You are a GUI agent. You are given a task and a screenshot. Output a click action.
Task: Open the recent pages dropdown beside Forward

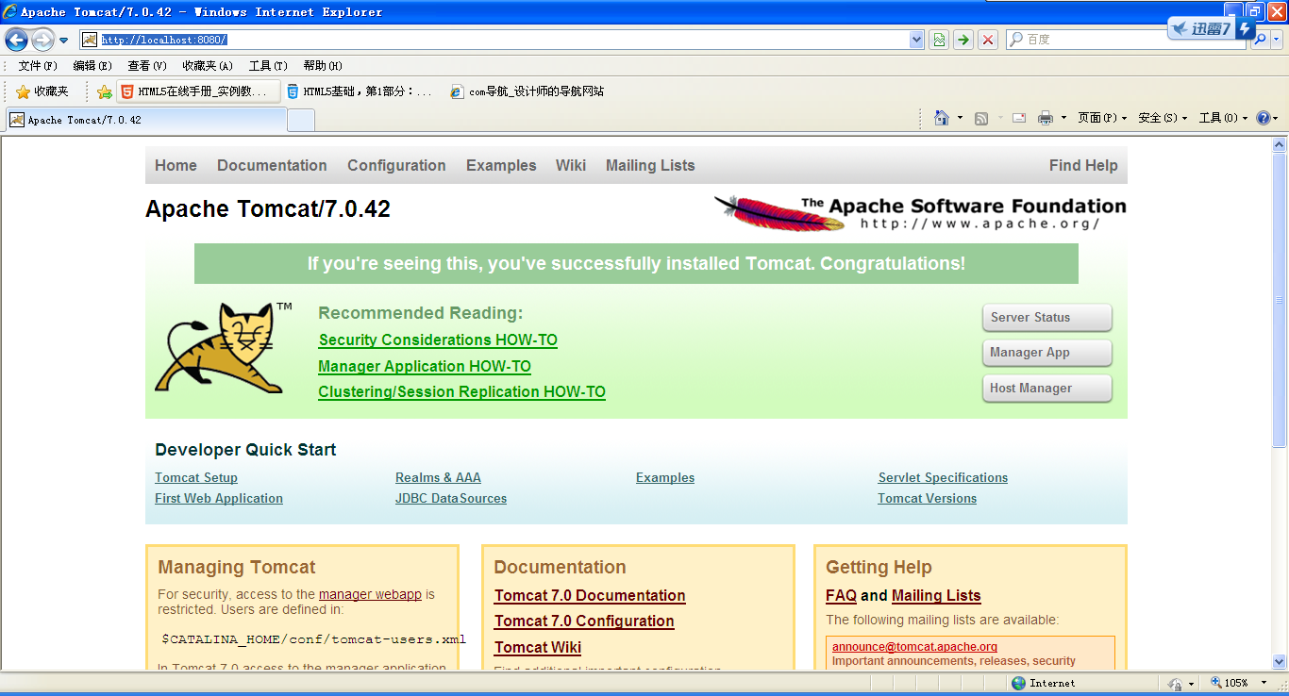tap(63, 40)
